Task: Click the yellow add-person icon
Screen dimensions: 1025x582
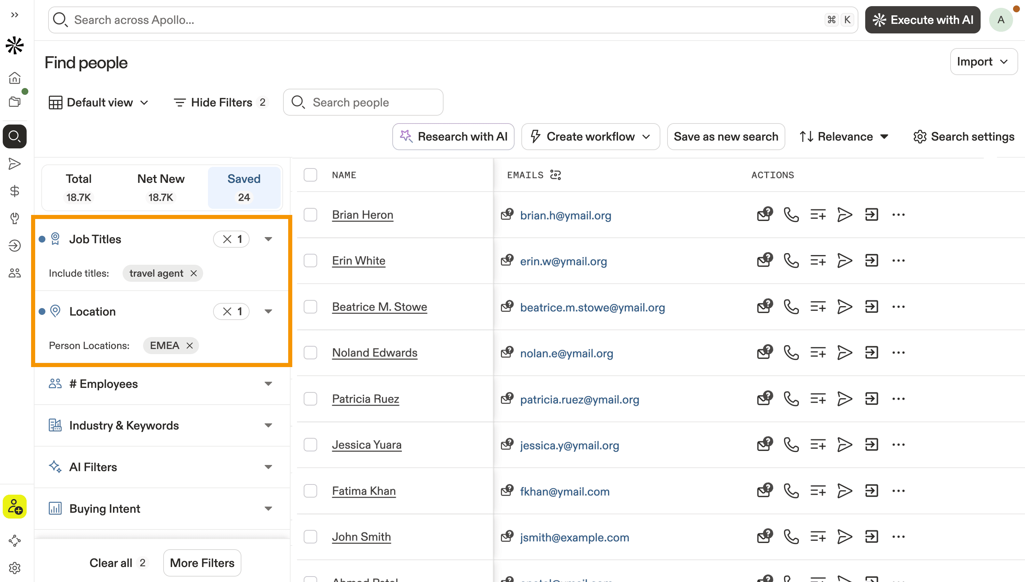Action: click(15, 507)
